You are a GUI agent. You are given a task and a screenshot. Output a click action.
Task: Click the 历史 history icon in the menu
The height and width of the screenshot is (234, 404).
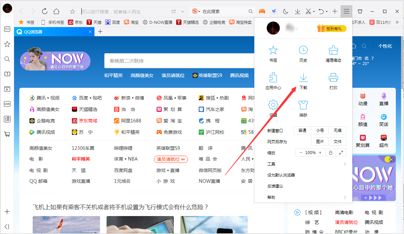[x=303, y=53]
